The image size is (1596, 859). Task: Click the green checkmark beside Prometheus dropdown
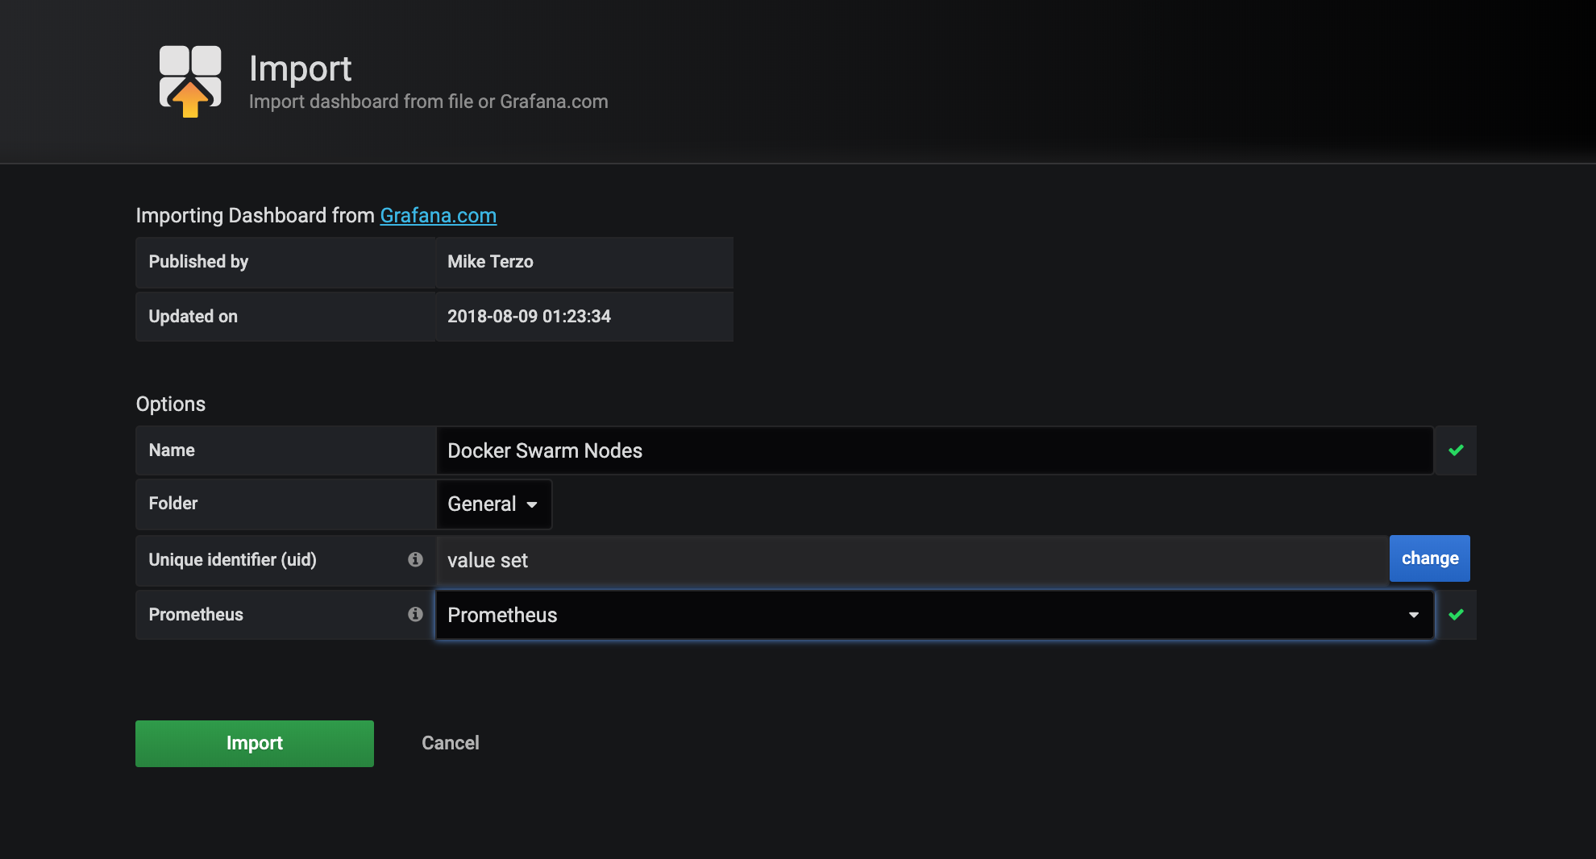pos(1456,615)
